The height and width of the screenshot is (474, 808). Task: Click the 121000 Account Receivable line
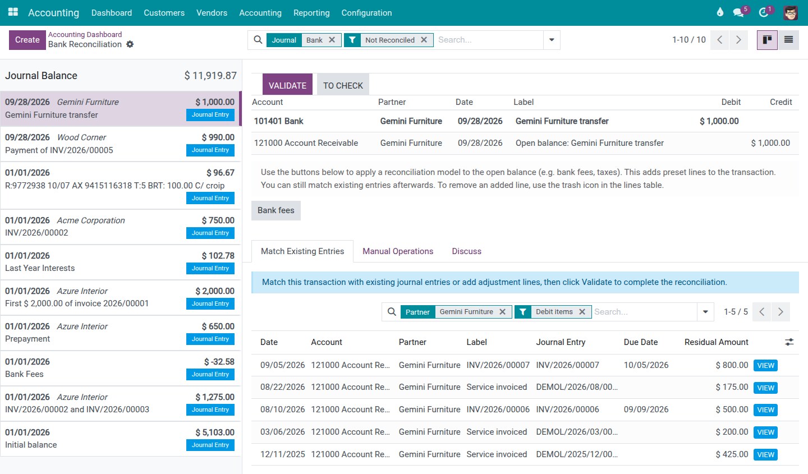point(525,143)
